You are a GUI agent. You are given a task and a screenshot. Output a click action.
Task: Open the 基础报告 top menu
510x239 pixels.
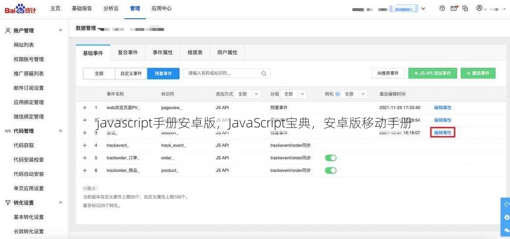pyautogui.click(x=82, y=8)
